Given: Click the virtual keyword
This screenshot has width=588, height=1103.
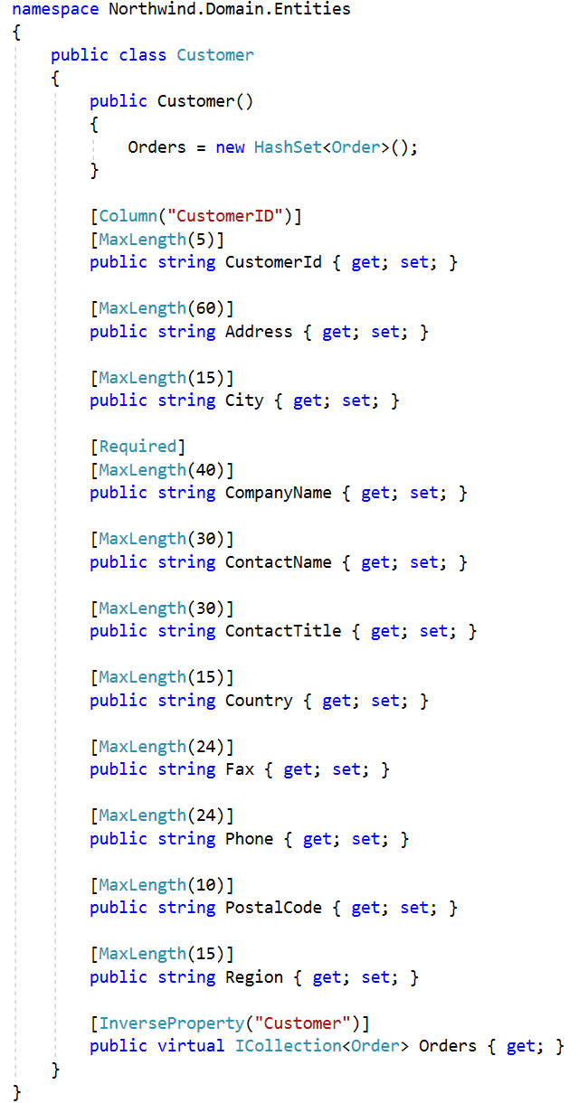Looking at the screenshot, I should pos(191,1046).
